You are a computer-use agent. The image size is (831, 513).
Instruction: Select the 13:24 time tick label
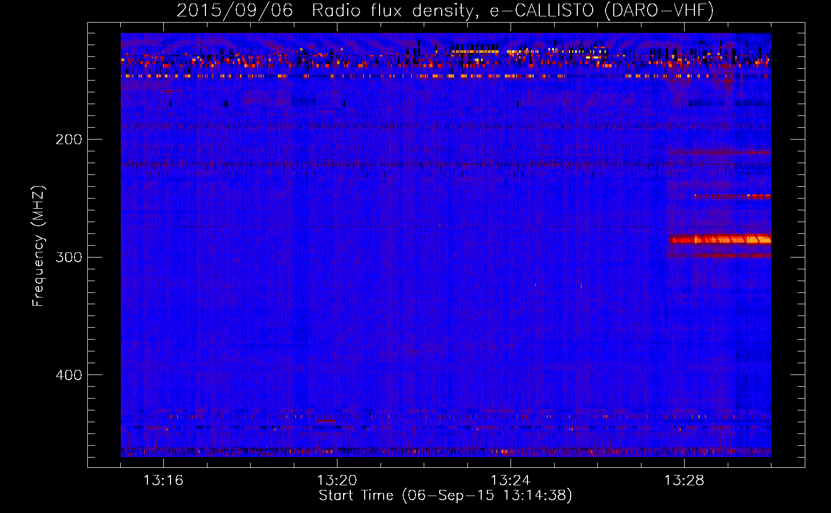pyautogui.click(x=511, y=481)
